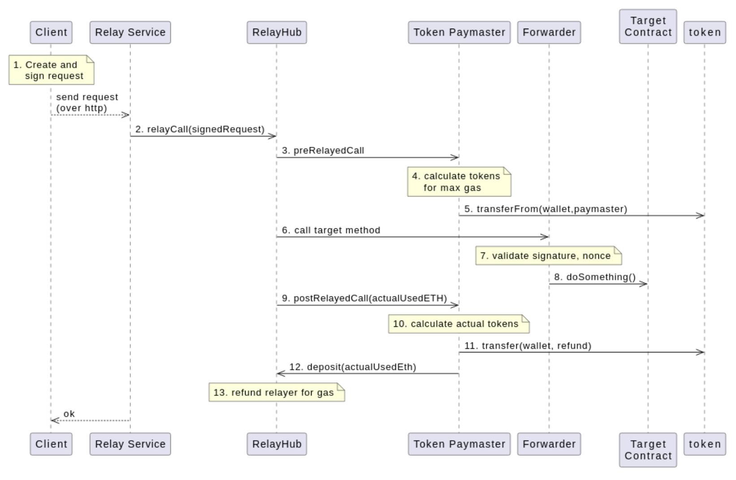Select the top Target Contract header box
Viewport: 736px width, 480px height.
[x=648, y=26]
